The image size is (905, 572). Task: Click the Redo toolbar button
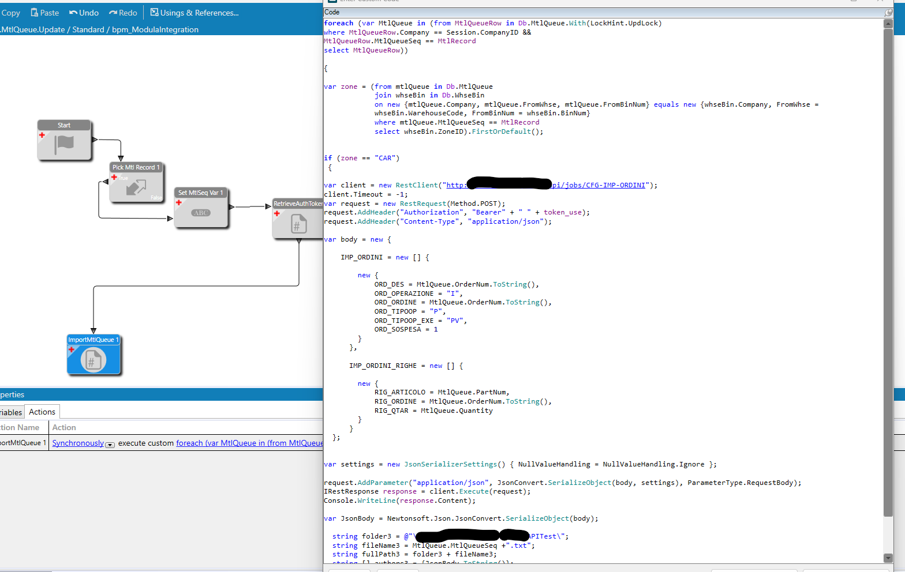pyautogui.click(x=123, y=13)
